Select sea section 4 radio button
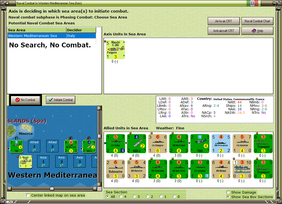Viewport: 282px width, 204px height. (121, 197)
